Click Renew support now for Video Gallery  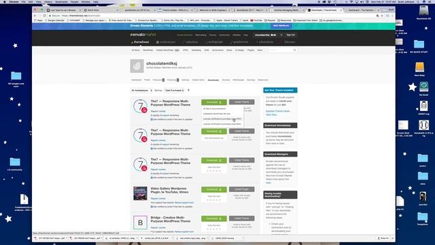coord(184,203)
